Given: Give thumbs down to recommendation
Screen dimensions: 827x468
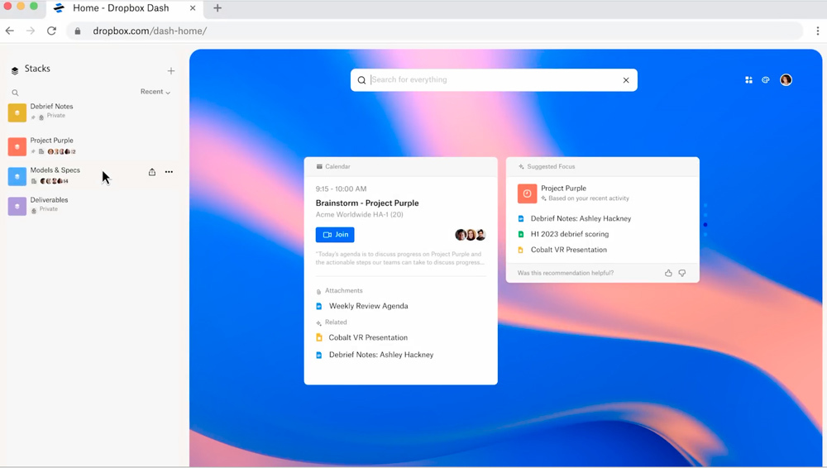Looking at the screenshot, I should click(682, 274).
